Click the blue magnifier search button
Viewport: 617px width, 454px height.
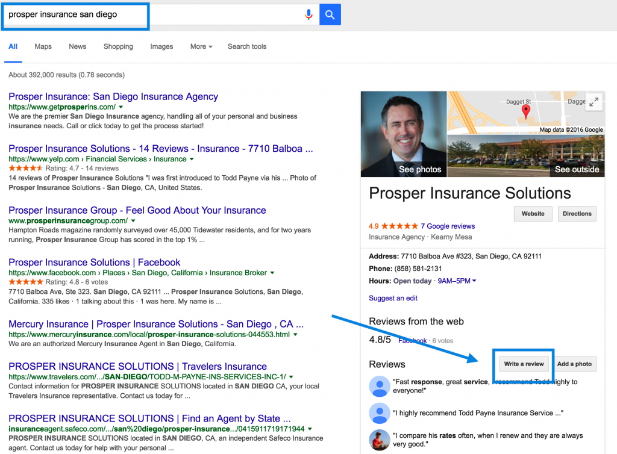(x=330, y=14)
